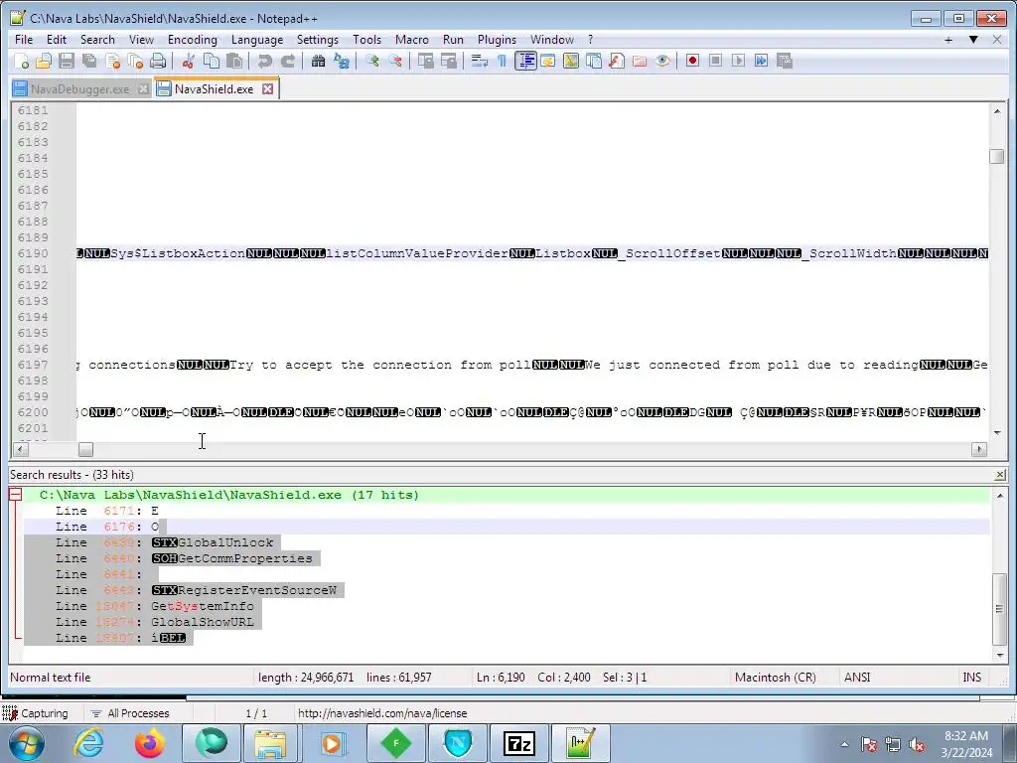
Task: Switch to the NavaDebugger.exe tab
Action: (79, 89)
